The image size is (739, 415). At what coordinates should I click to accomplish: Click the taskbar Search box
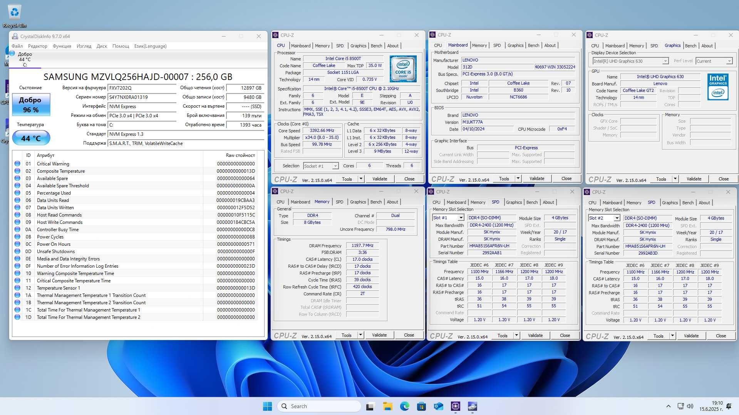[319, 406]
